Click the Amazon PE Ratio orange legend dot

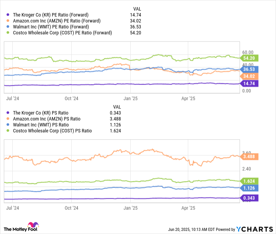[x=8, y=21]
